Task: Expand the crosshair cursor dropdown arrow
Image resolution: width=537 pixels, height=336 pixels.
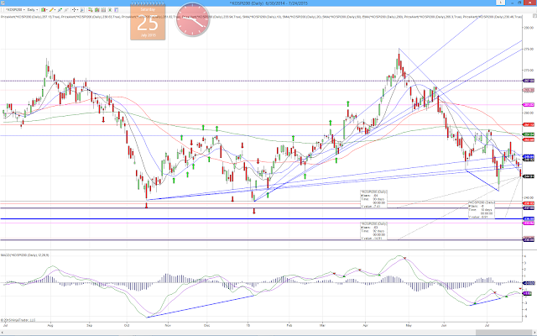Action: click(78, 10)
